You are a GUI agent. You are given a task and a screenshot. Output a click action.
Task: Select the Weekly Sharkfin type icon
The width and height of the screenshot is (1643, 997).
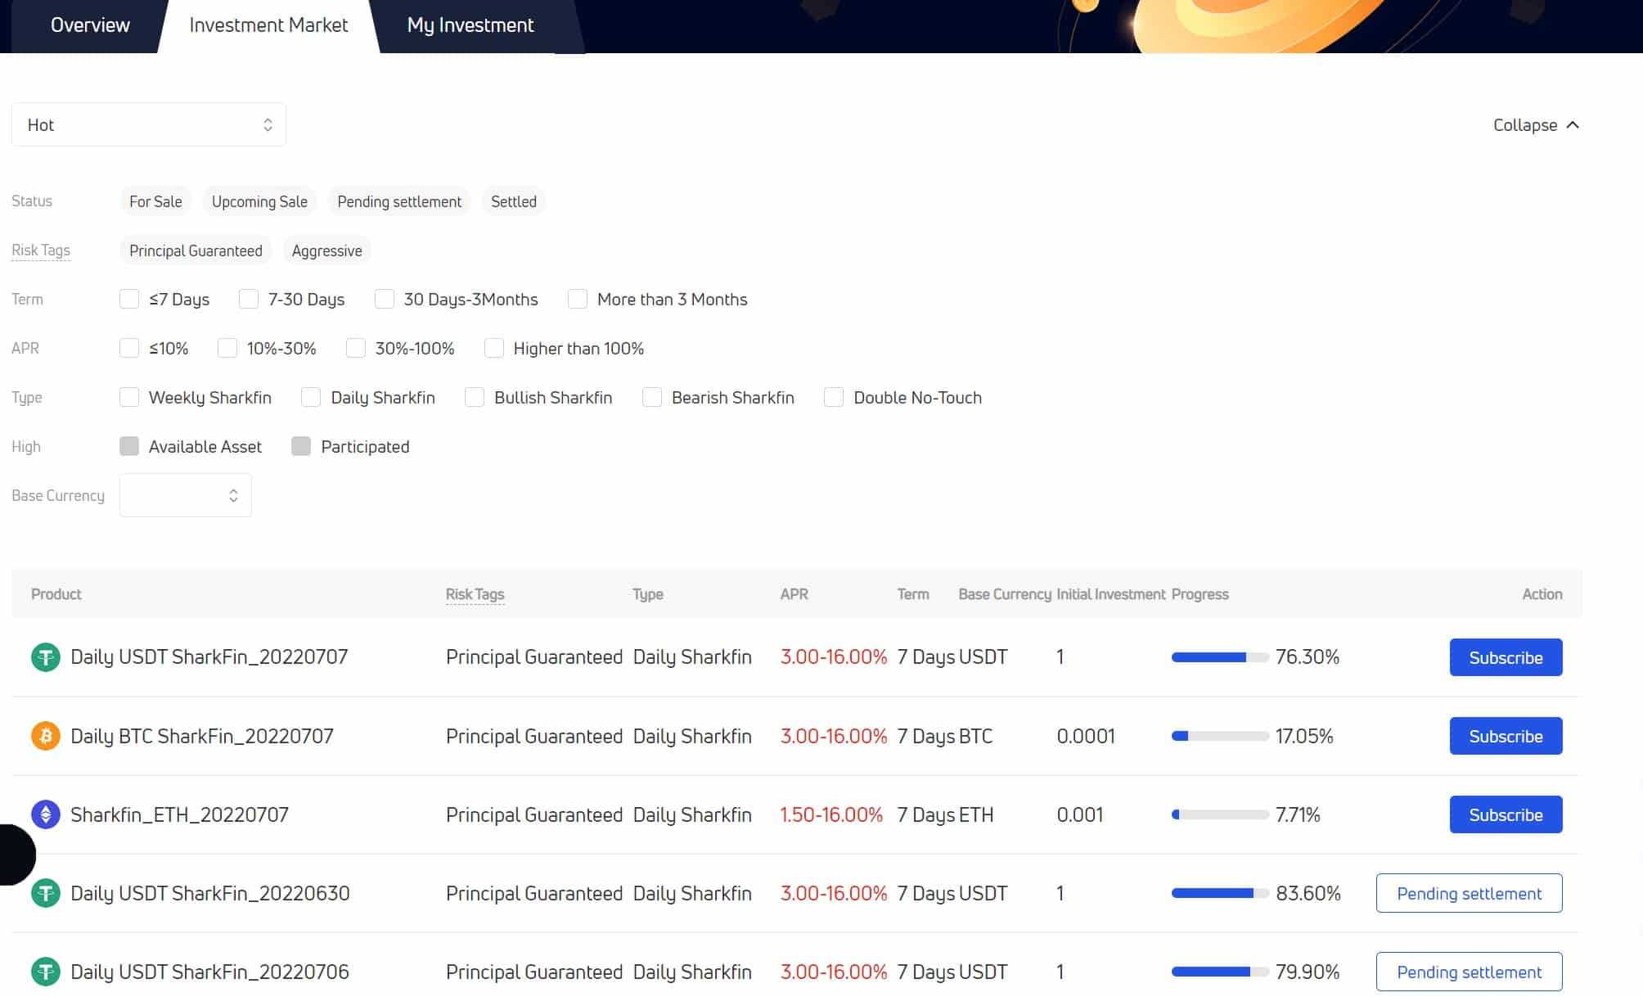(128, 397)
